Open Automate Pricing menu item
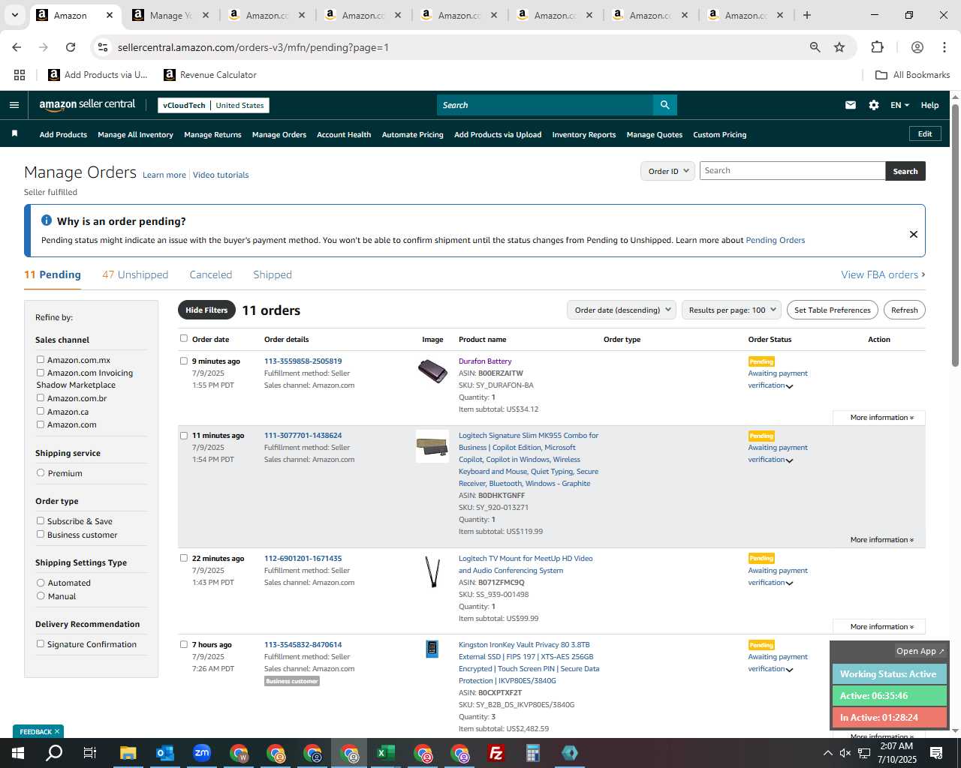This screenshot has height=768, width=961. pyautogui.click(x=413, y=135)
